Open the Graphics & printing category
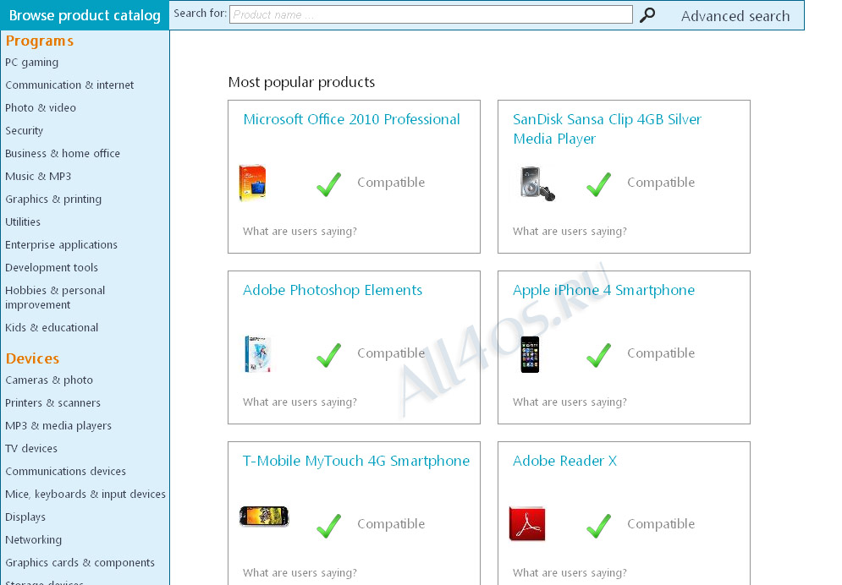 pos(53,199)
